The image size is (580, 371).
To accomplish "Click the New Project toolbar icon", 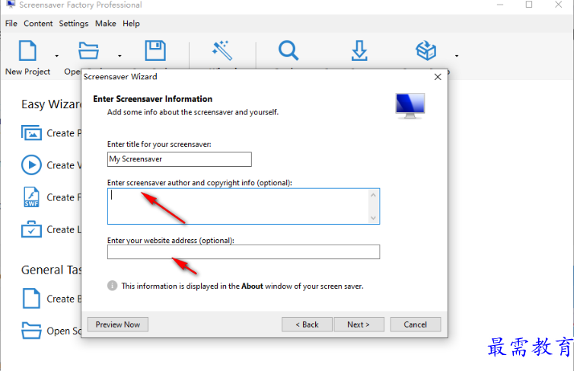I will [27, 51].
